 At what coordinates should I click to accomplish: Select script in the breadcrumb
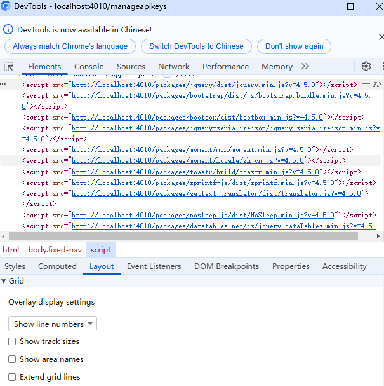click(x=101, y=250)
